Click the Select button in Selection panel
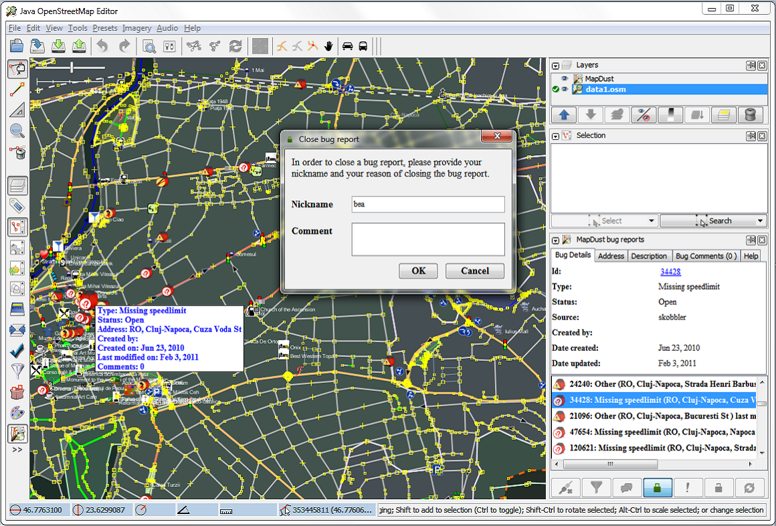Image resolution: width=776 pixels, height=526 pixels. click(x=604, y=221)
